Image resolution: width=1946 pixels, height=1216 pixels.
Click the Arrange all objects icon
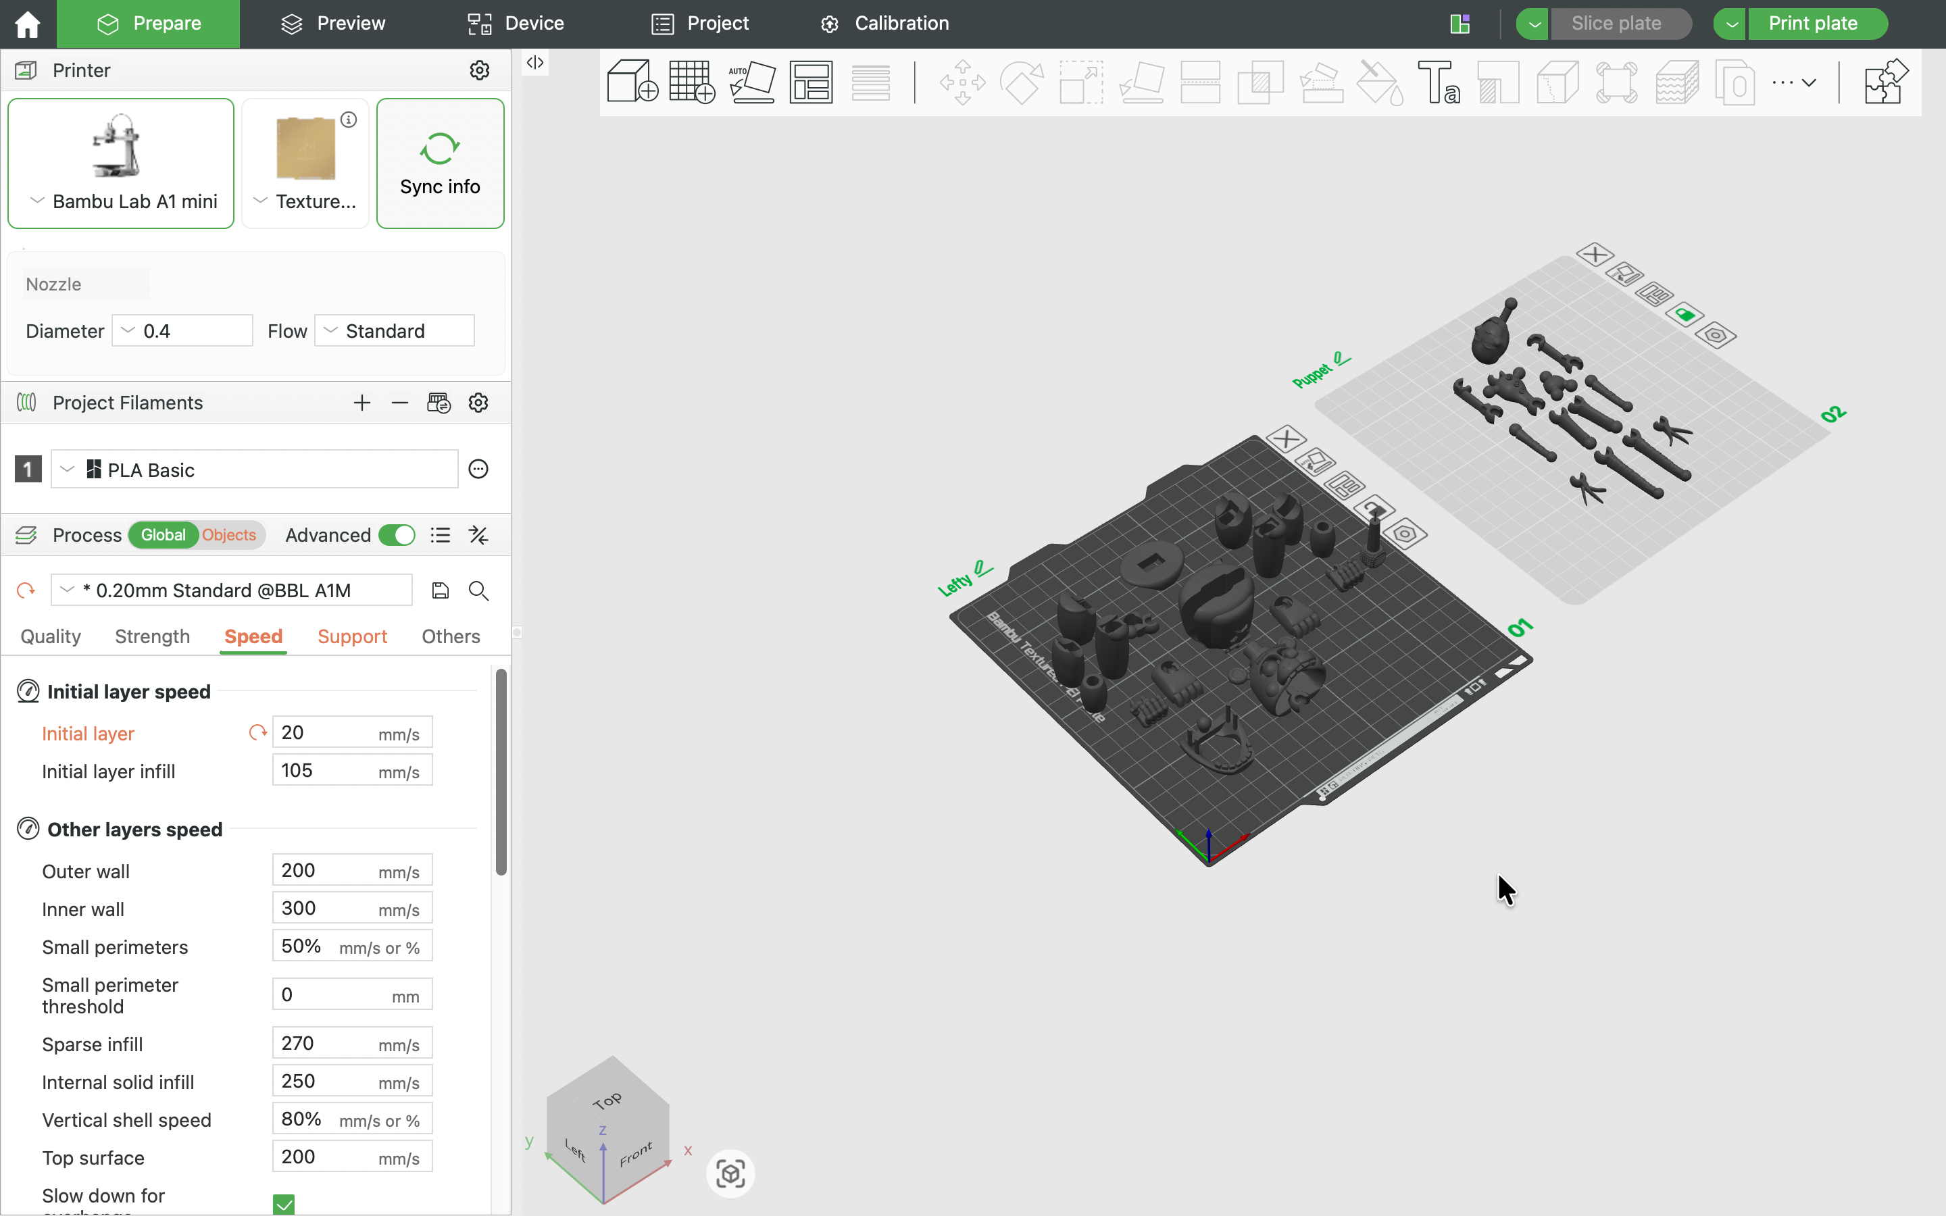coord(811,82)
